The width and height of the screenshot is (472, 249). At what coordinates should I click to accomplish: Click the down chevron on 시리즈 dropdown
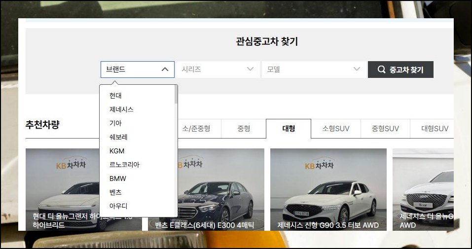point(250,69)
